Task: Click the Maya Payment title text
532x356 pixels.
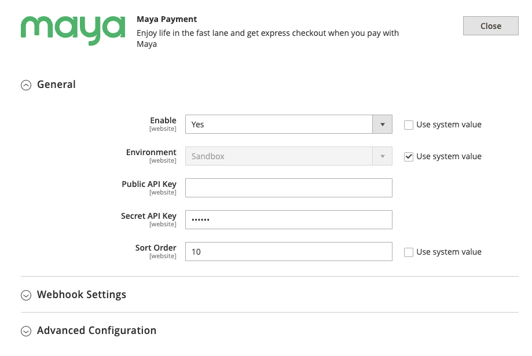Action: point(167,19)
